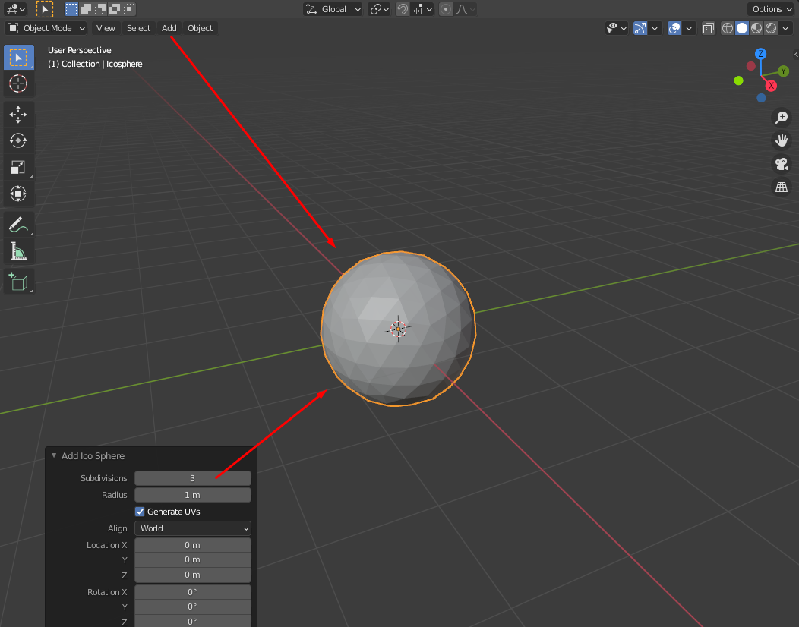
Task: Toggle viewport gizmos display
Action: (x=640, y=29)
